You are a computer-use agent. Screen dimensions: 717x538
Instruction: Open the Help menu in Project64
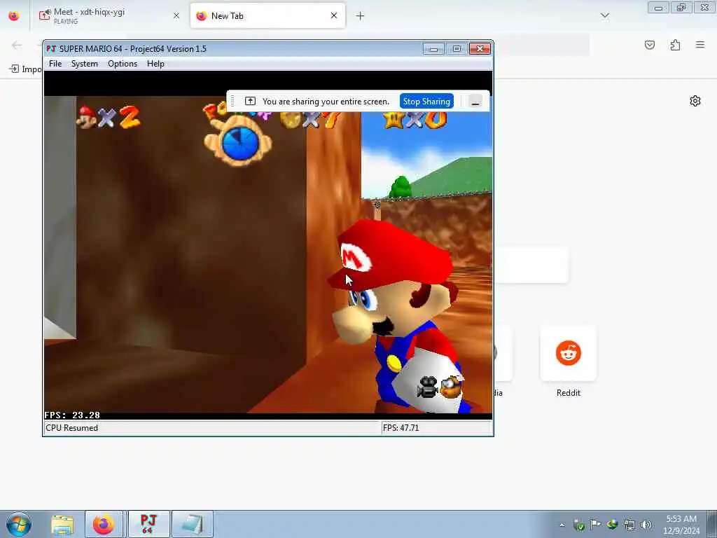pyautogui.click(x=155, y=64)
